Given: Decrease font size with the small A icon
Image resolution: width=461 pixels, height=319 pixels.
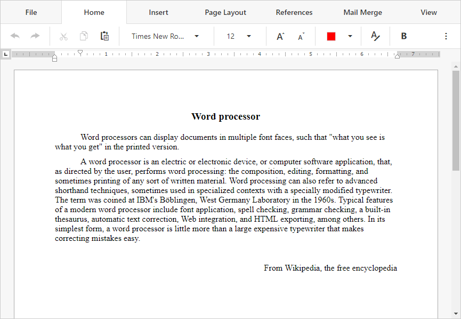Looking at the screenshot, I should (301, 37).
